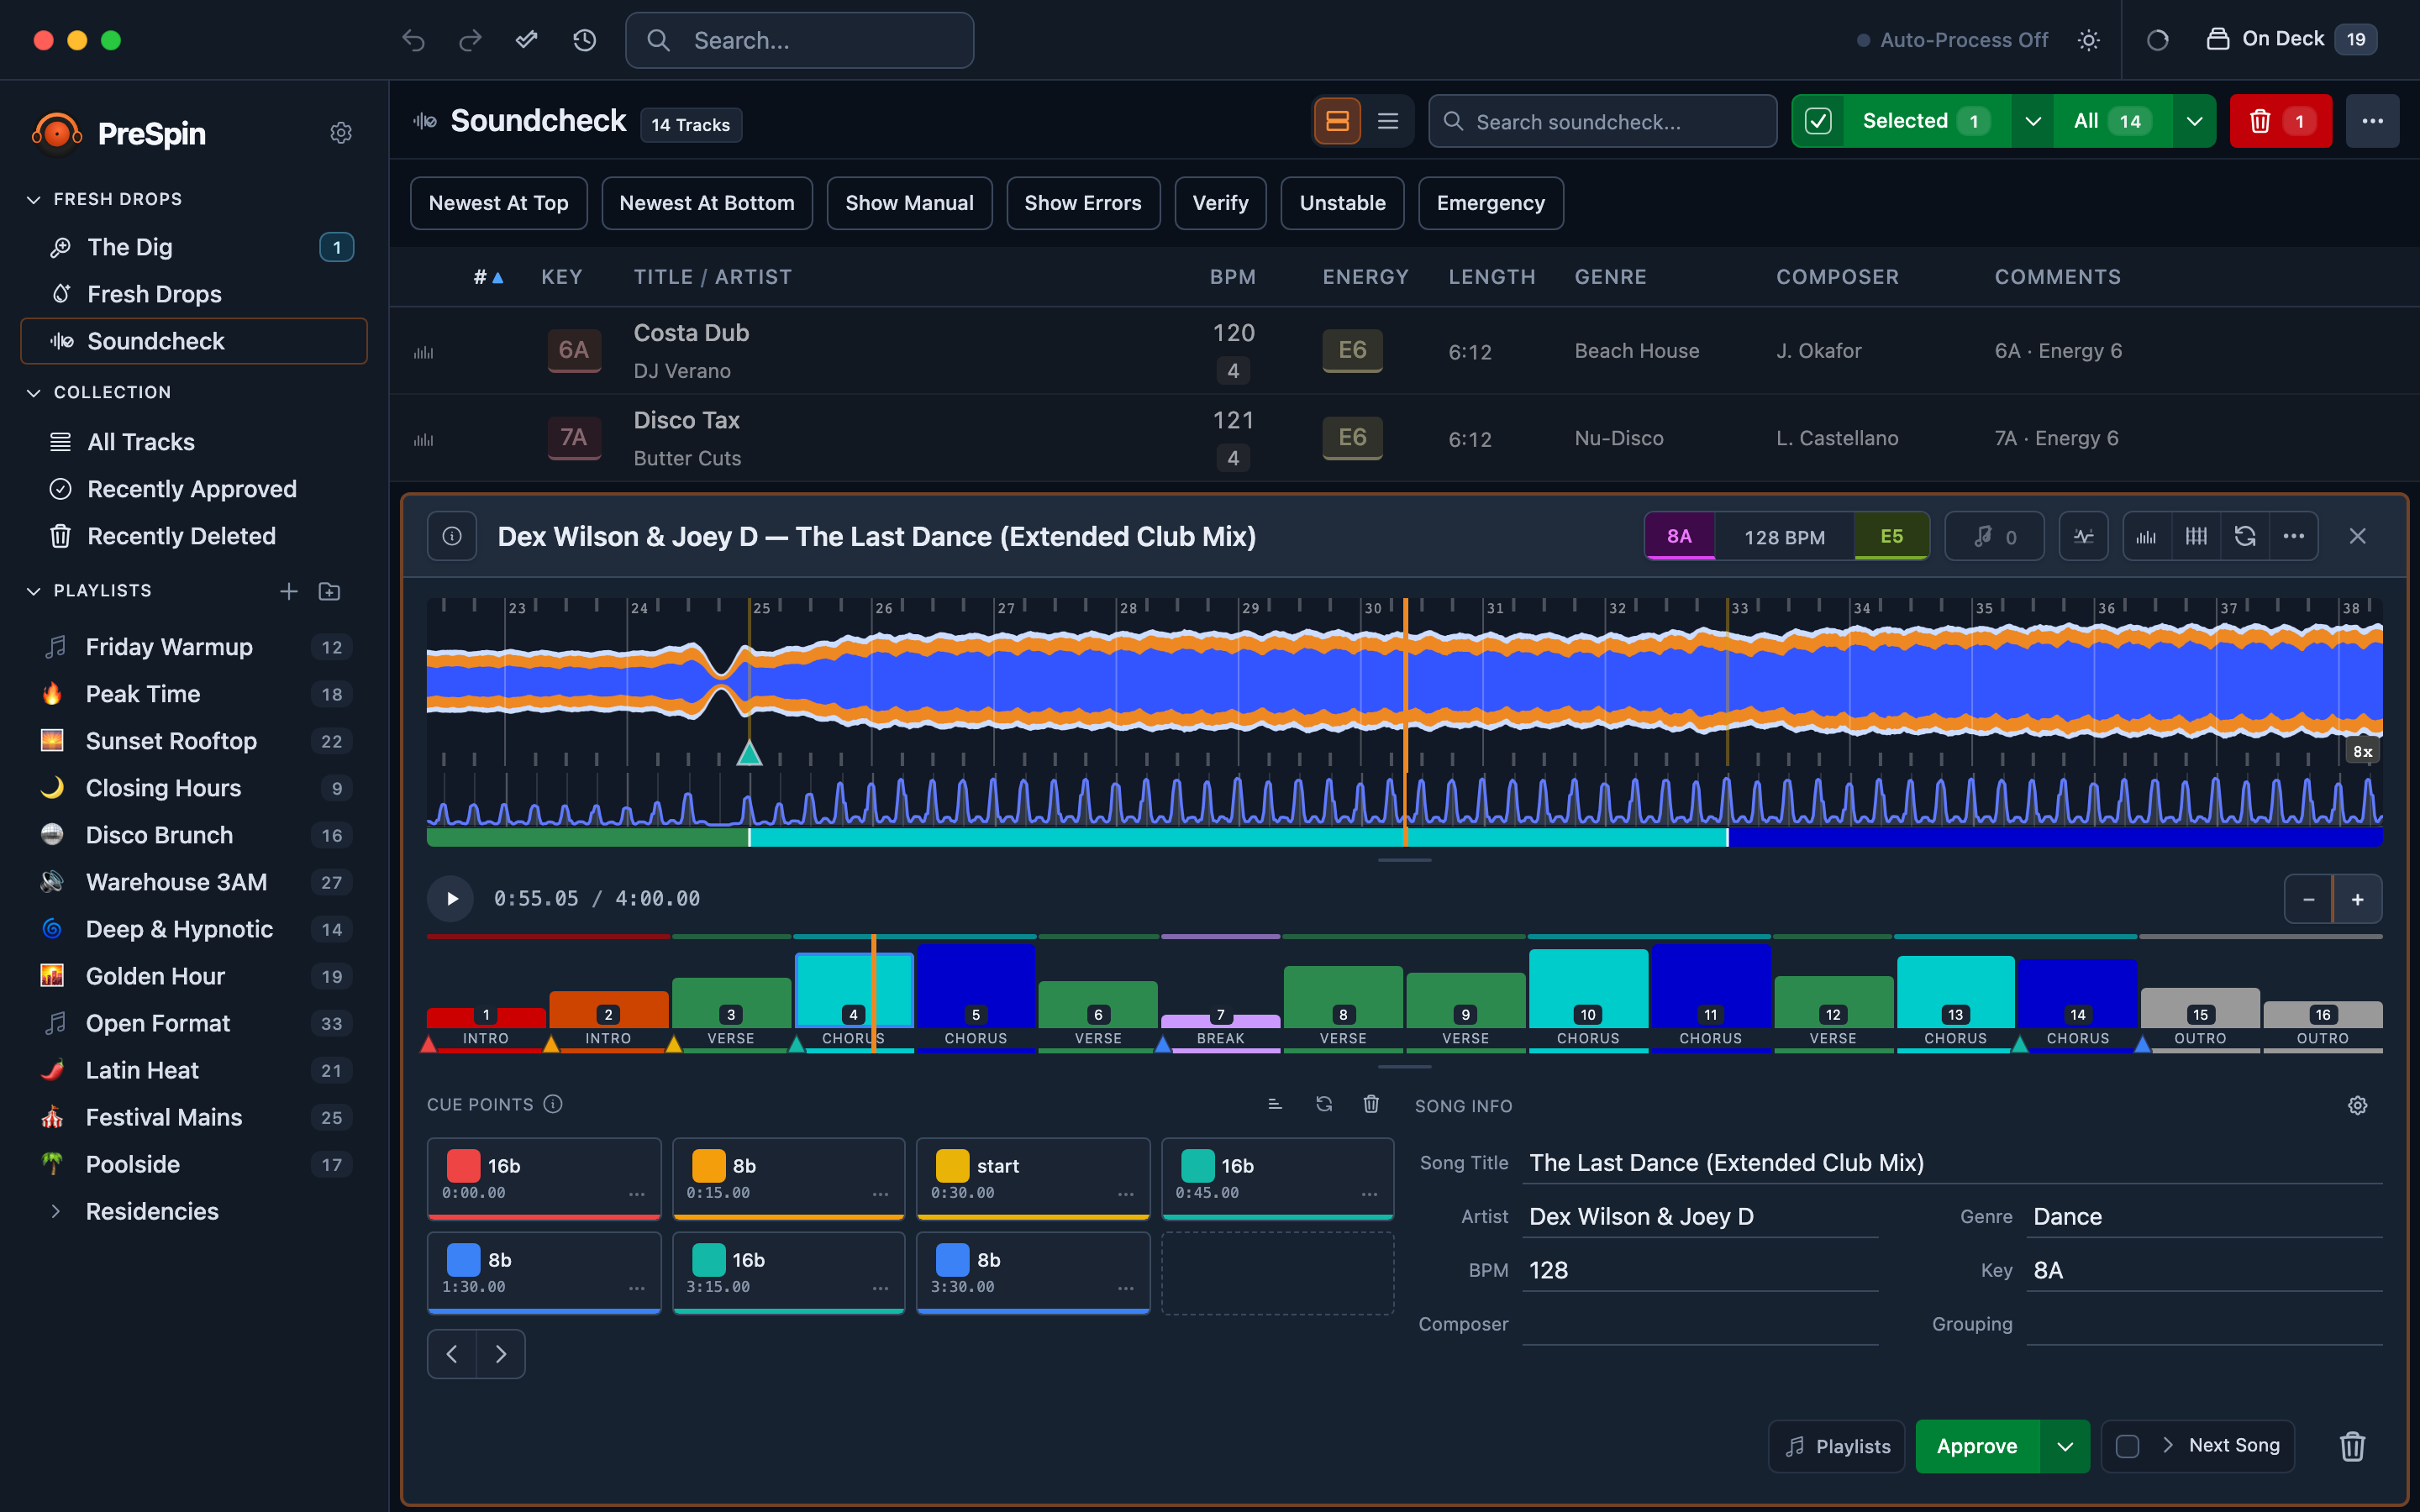Enable the Next Song checkbox

tap(2127, 1446)
